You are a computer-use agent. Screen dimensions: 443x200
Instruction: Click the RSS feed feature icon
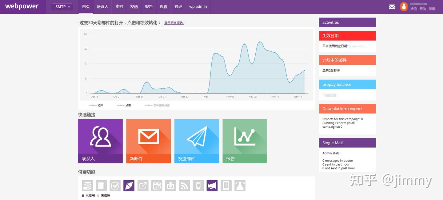pyautogui.click(x=184, y=186)
